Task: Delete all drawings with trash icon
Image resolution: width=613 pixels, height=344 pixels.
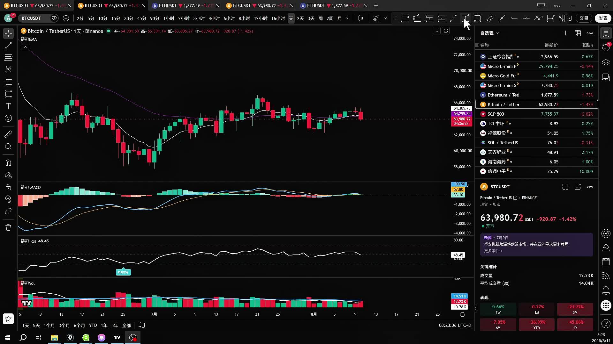Action: tap(8, 227)
